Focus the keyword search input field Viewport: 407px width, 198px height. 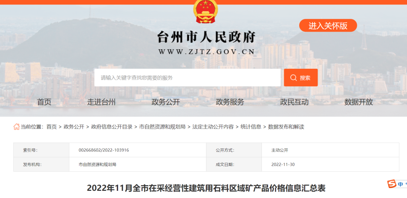187,78
